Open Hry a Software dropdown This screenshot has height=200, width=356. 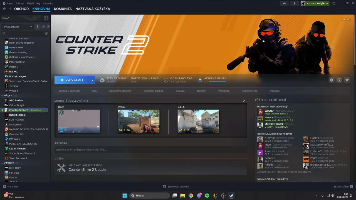tap(17, 27)
